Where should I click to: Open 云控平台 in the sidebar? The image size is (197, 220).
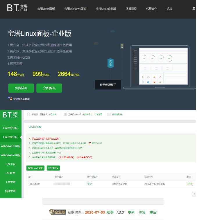(10, 164)
